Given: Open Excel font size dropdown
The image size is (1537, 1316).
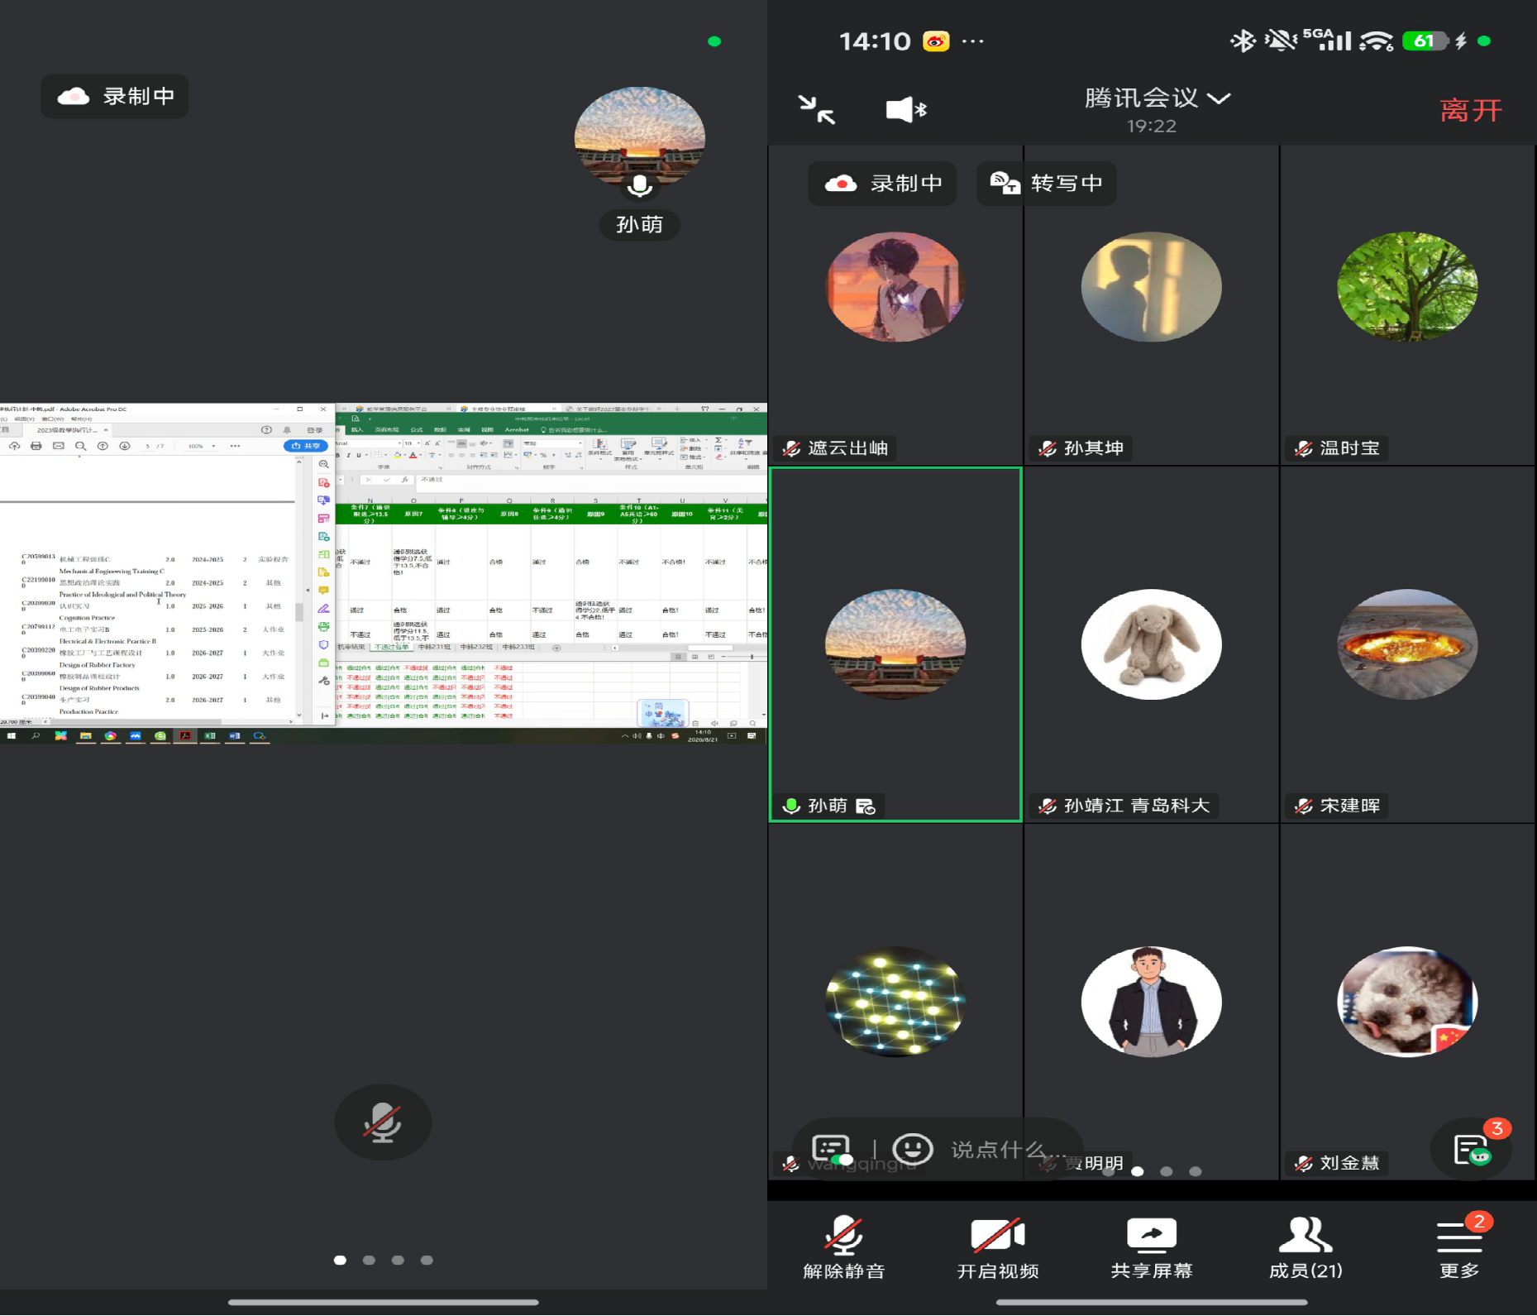Looking at the screenshot, I should click(419, 443).
